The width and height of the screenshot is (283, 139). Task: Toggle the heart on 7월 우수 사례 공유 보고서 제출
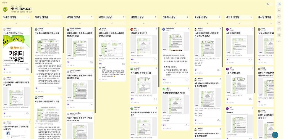pyautogui.click(x=36, y=88)
